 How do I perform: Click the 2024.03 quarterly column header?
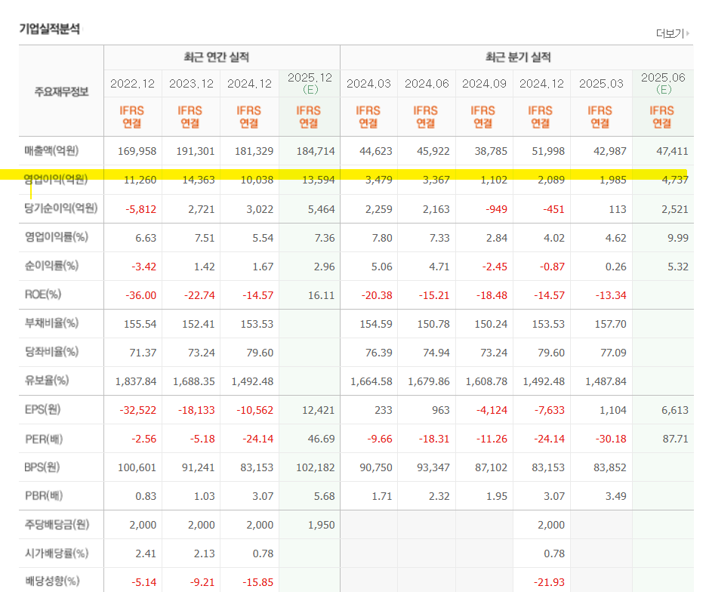368,84
